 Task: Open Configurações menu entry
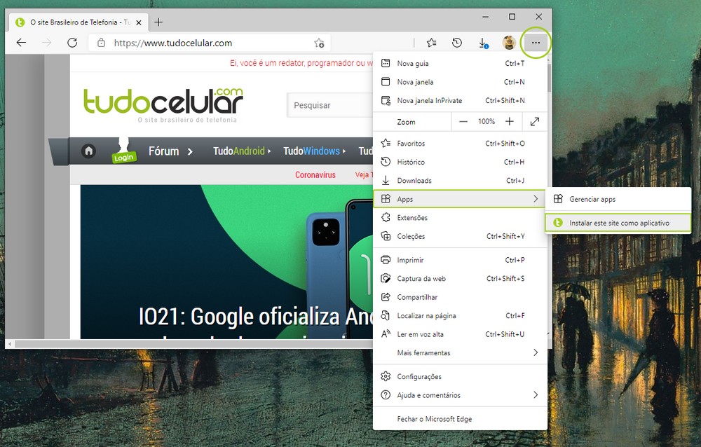tap(460, 377)
